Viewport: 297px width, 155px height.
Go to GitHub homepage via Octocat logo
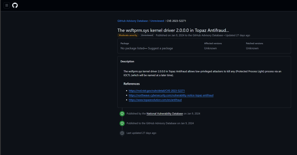pyautogui.click(x=15, y=5)
